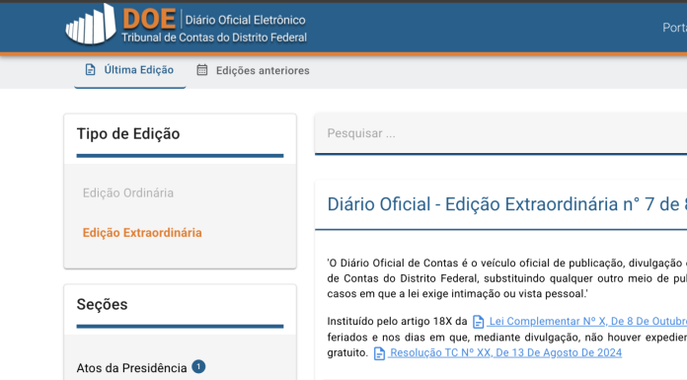Click the Tribunal de Contas do Distrito Federal text

coord(214,38)
